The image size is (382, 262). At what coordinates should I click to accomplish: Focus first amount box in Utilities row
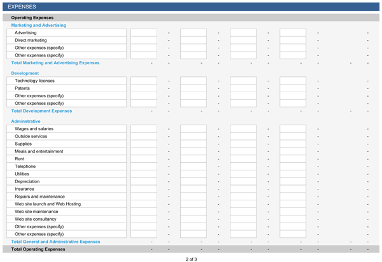click(144, 174)
